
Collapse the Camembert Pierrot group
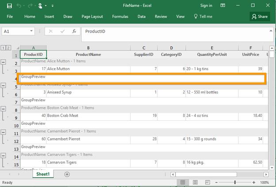point(4,132)
